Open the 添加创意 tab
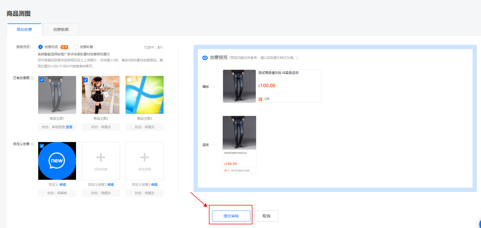Image resolution: width=481 pixels, height=228 pixels. point(24,29)
